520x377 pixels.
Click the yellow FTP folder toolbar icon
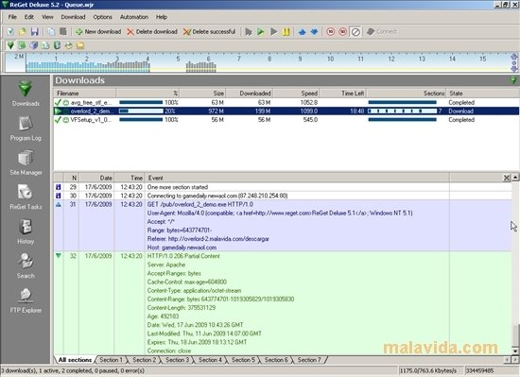pyautogui.click(x=80, y=45)
